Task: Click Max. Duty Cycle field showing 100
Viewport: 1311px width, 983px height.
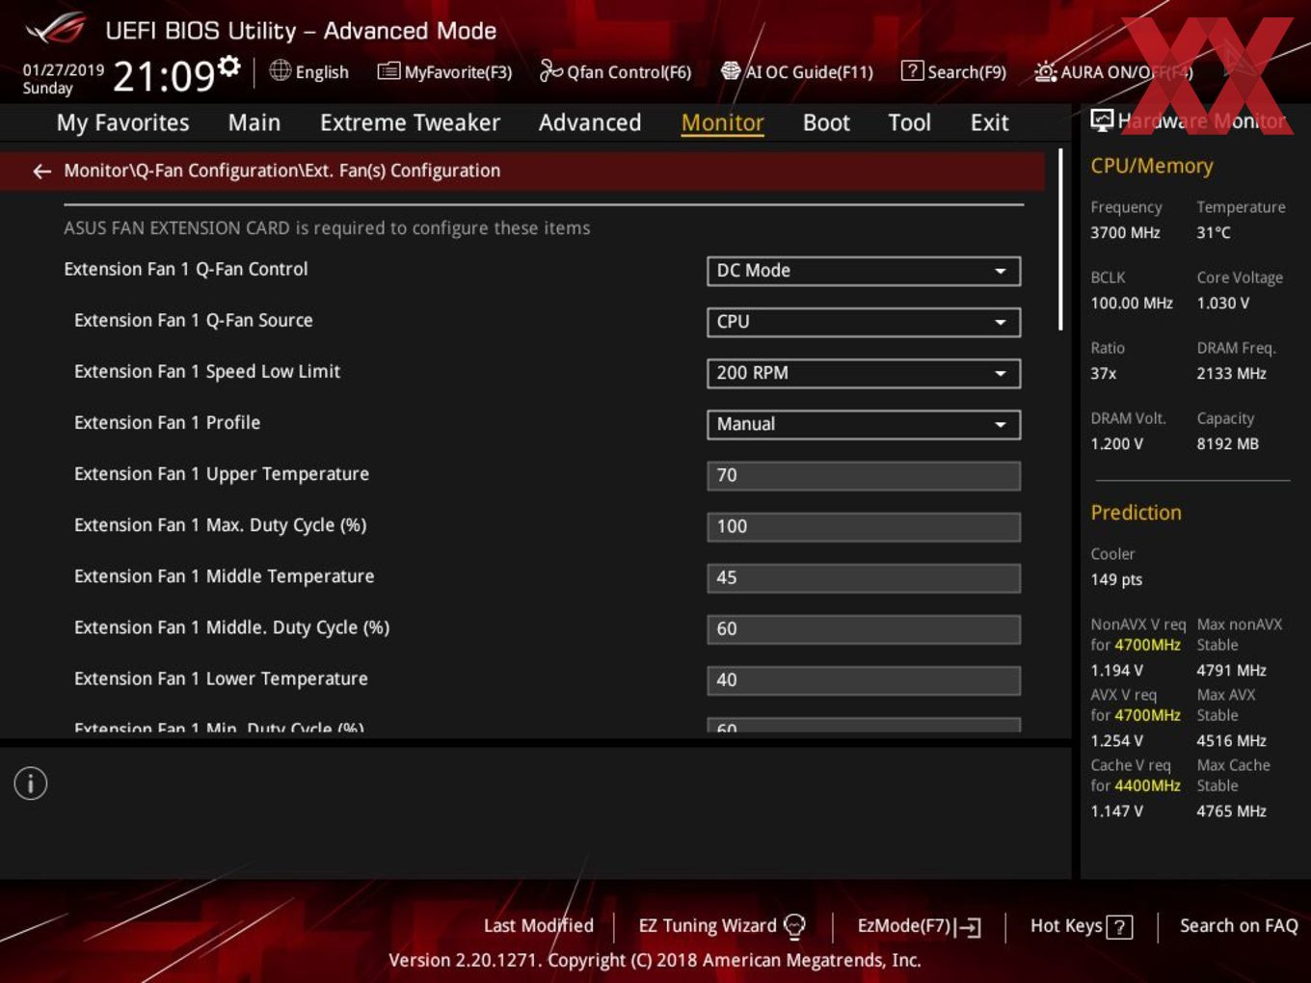Action: 864,526
